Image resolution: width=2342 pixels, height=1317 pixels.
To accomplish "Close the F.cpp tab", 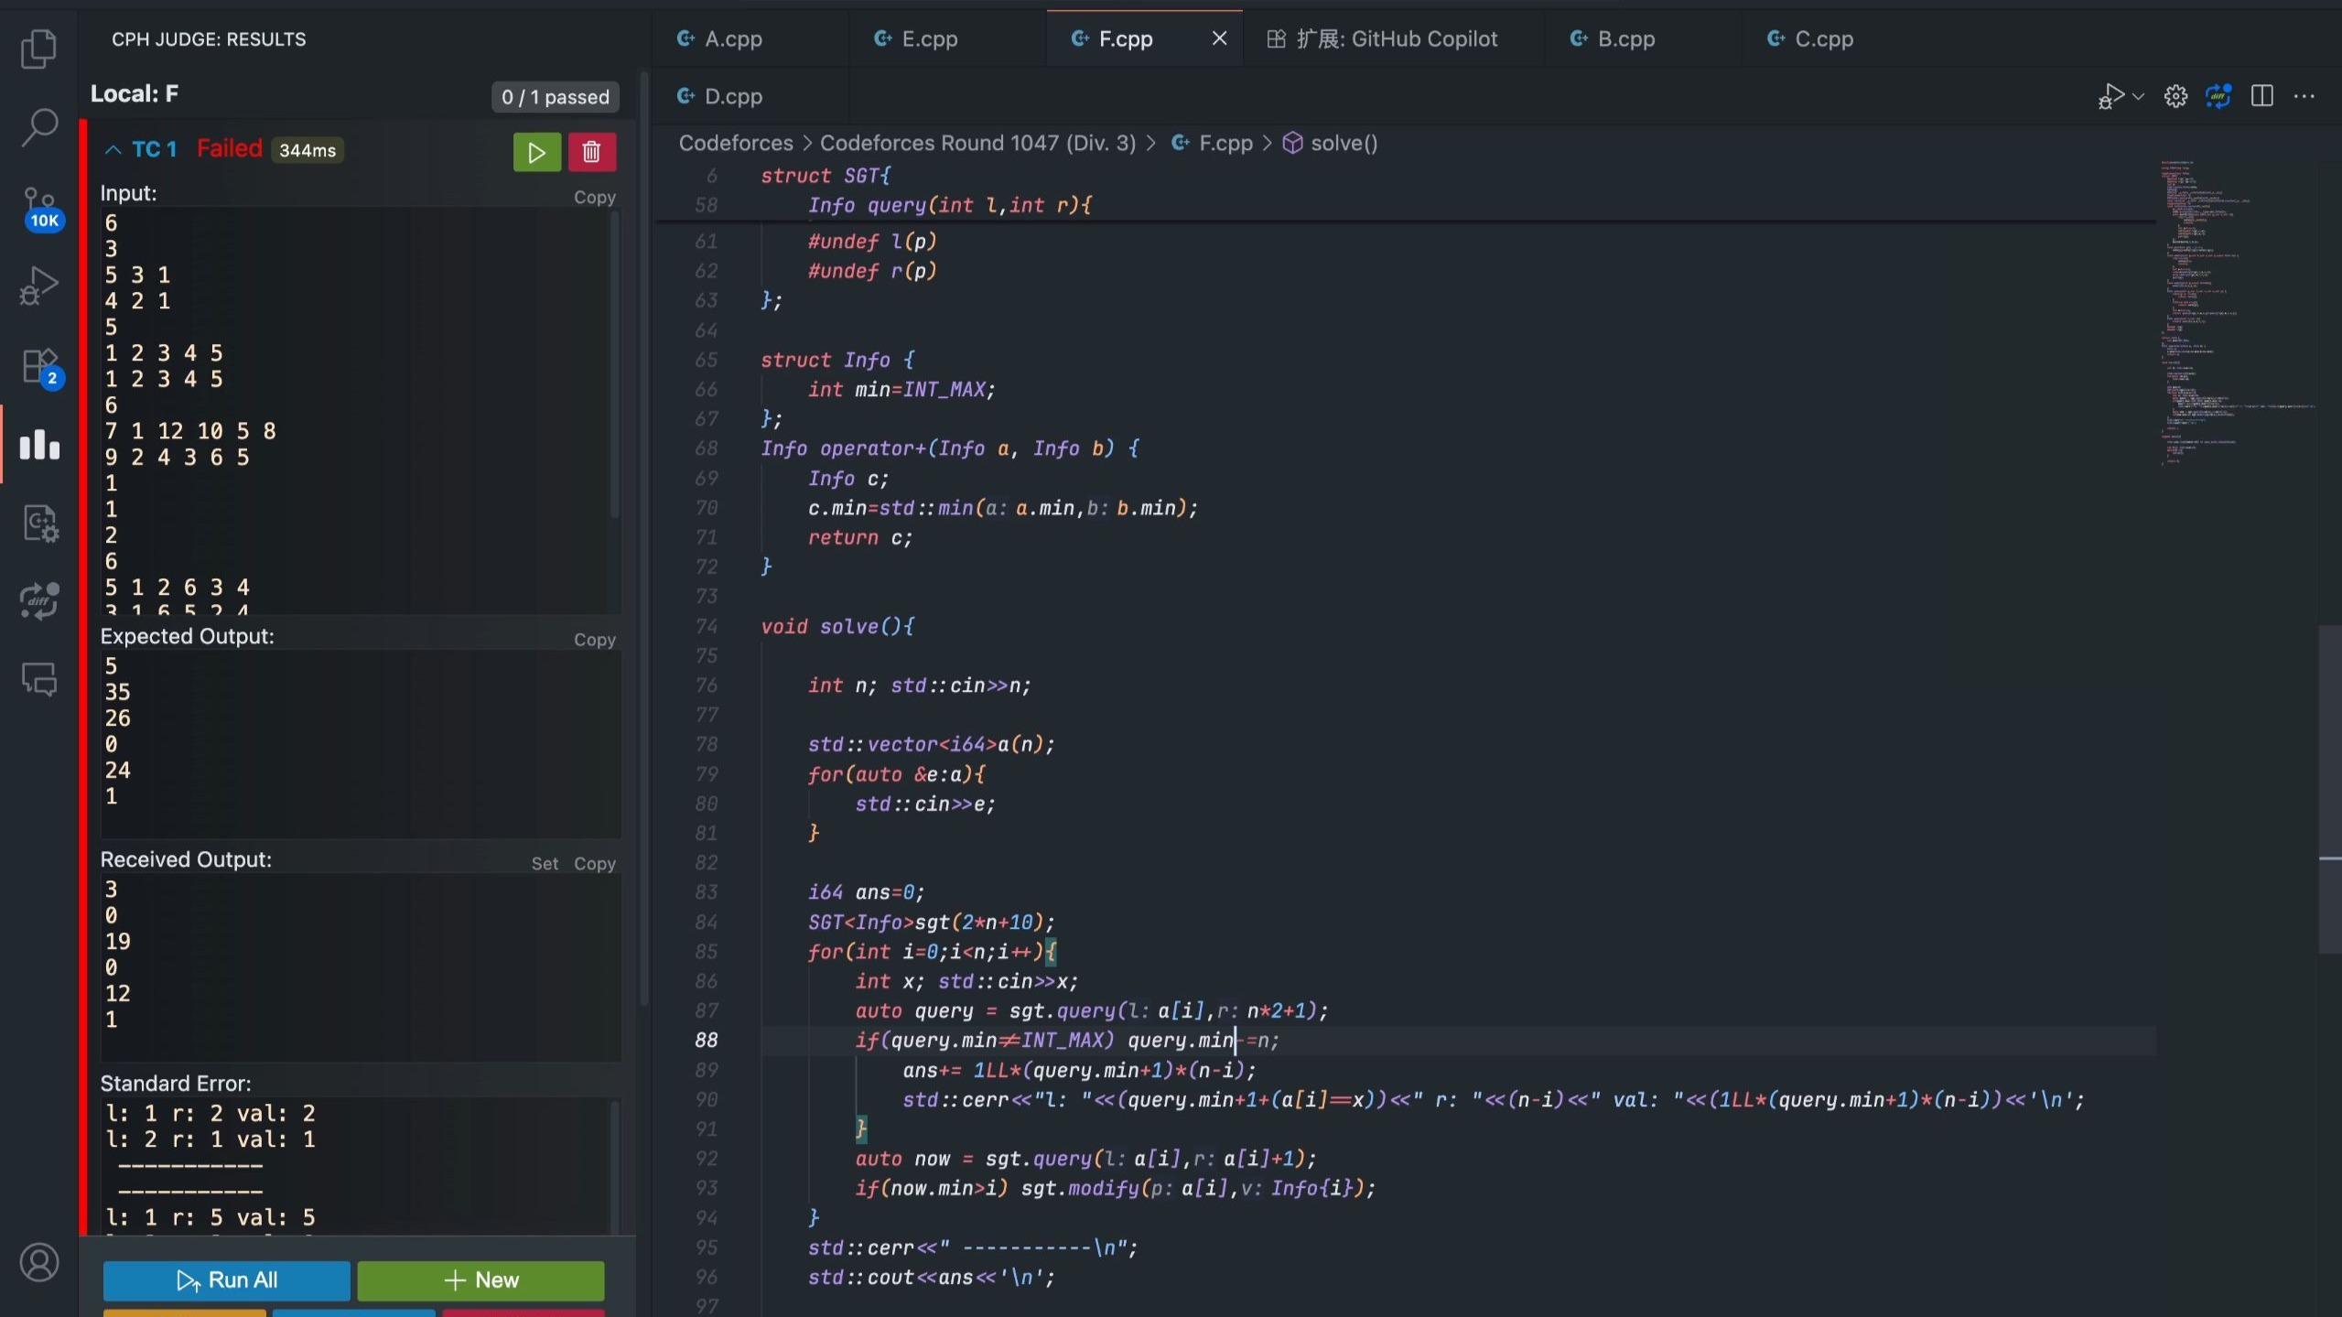I will (x=1219, y=38).
